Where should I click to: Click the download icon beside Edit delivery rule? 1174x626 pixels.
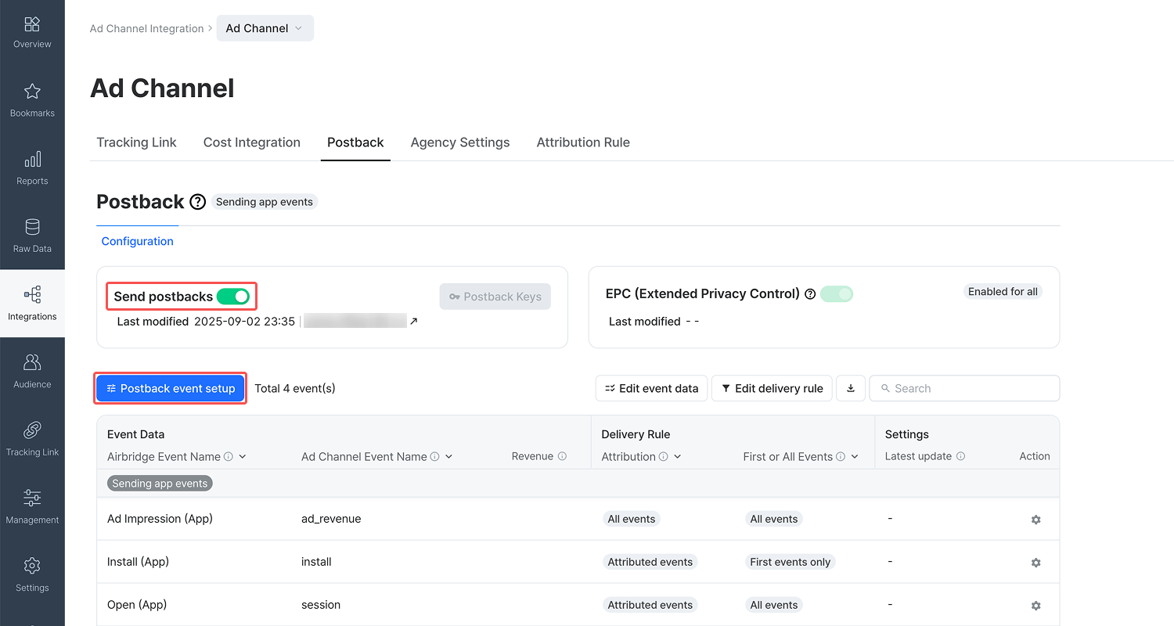[x=851, y=388]
